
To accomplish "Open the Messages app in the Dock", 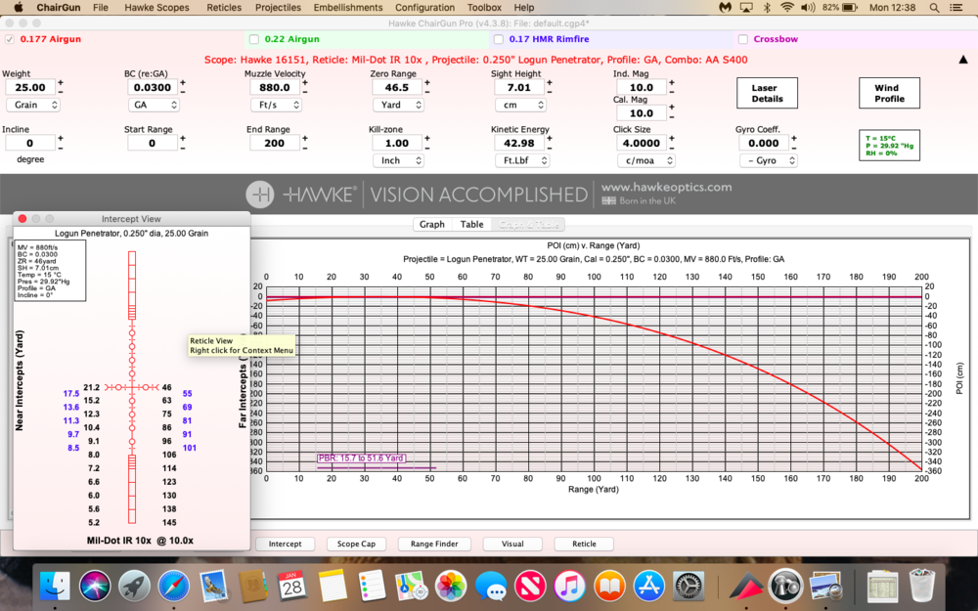I will click(x=490, y=587).
